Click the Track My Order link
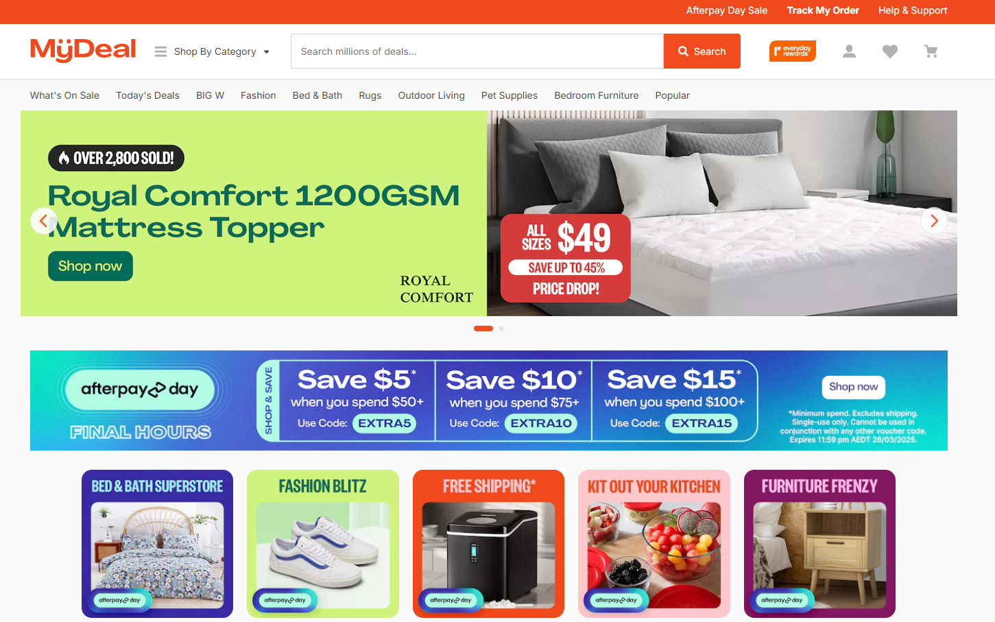The height and width of the screenshot is (622, 995). 823,10
